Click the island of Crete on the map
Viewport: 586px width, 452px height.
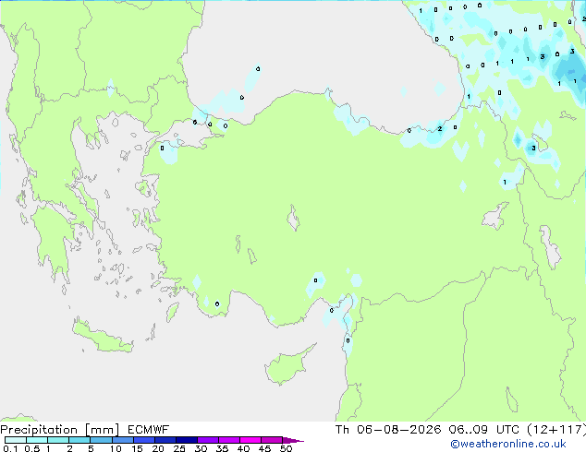103,338
